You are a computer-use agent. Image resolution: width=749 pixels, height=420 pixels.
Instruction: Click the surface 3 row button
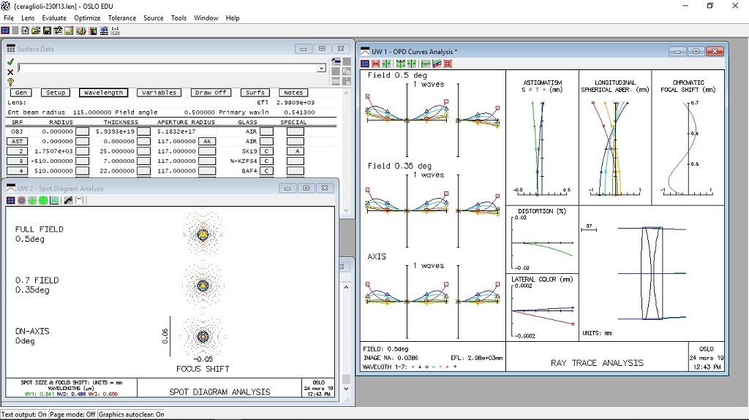click(18, 161)
